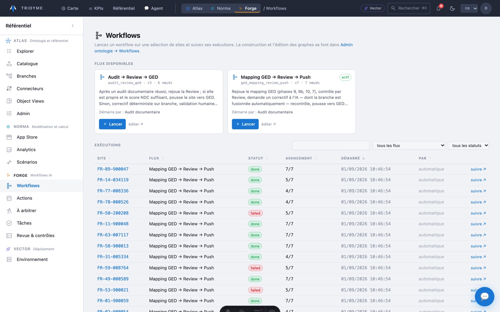The image size is (500, 312).
Task: Open the tous les flux dropdown
Action: click(x=409, y=145)
